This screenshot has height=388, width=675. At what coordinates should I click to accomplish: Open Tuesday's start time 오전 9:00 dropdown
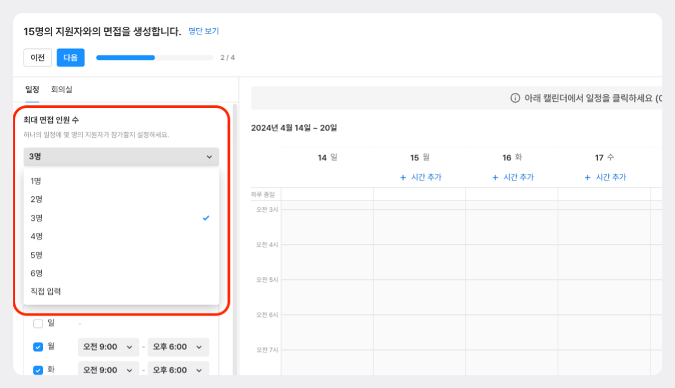point(108,369)
